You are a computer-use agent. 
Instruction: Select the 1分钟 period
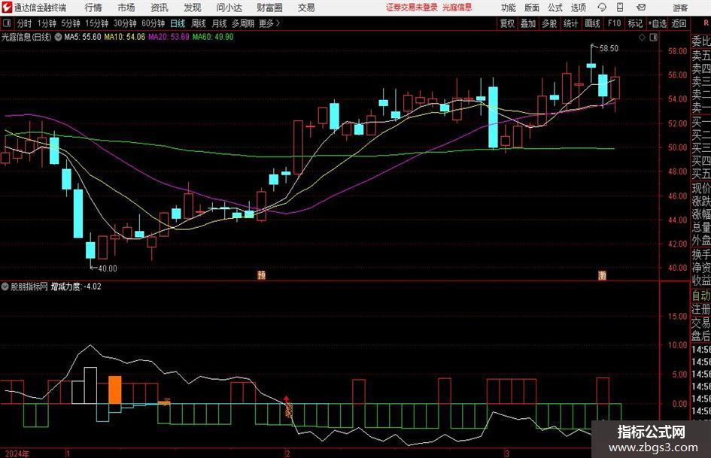tap(47, 23)
